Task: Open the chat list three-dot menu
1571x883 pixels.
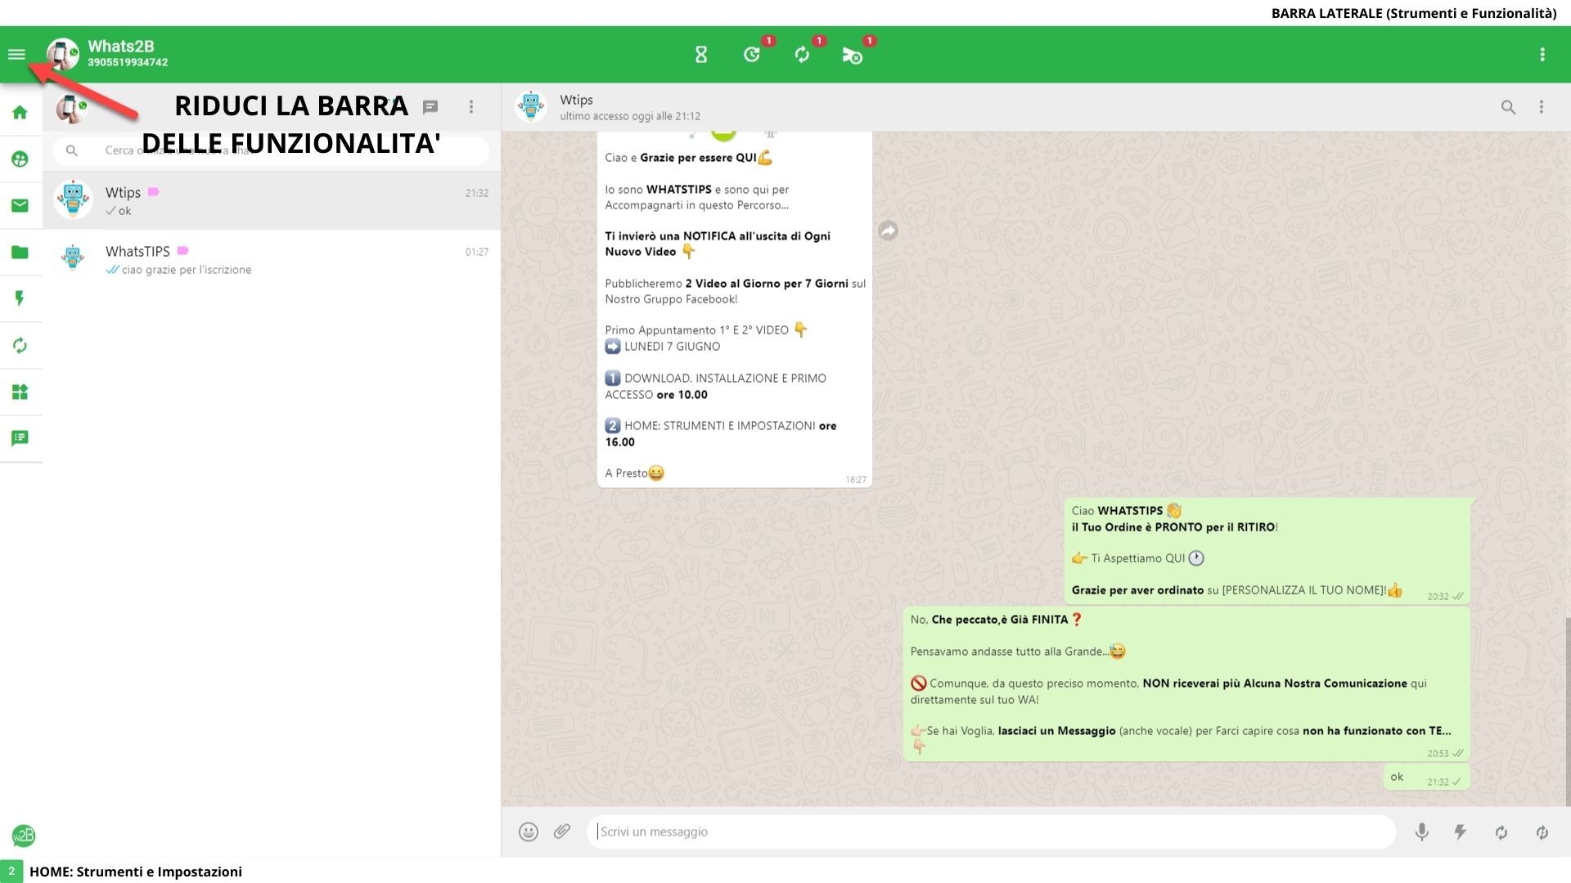Action: [471, 107]
